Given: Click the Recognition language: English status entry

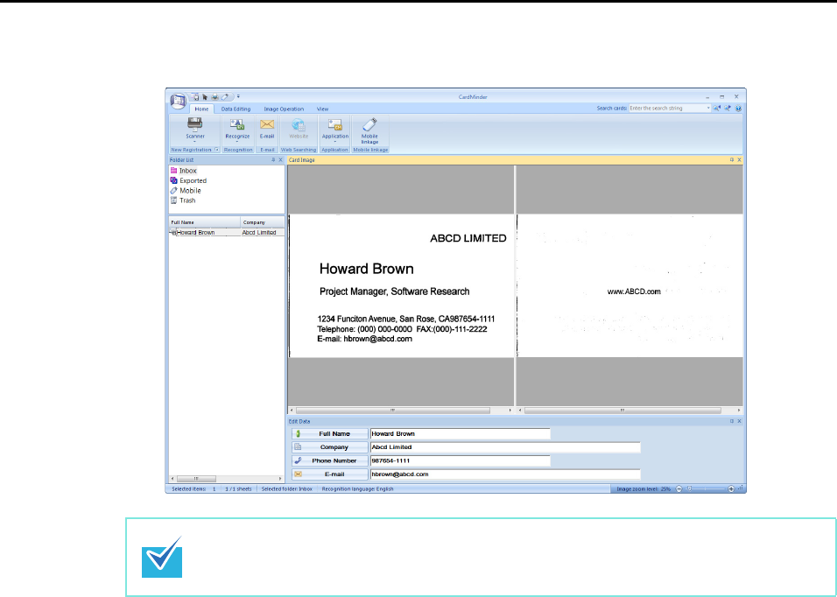Looking at the screenshot, I should coord(357,489).
